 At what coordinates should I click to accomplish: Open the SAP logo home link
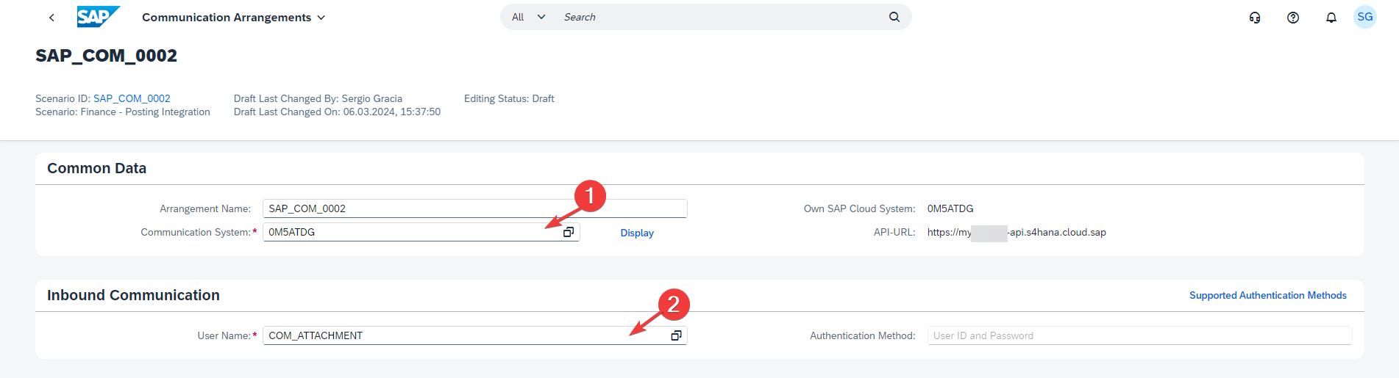(98, 17)
